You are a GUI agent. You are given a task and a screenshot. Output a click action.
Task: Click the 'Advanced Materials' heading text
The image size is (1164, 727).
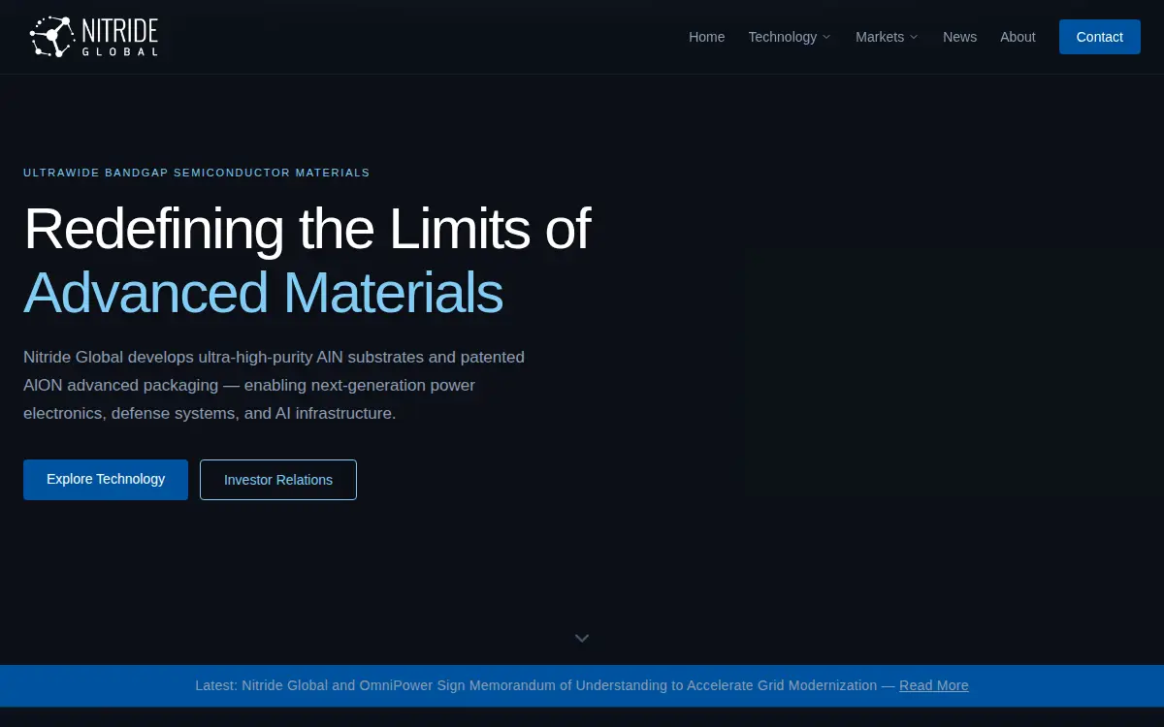tap(263, 293)
